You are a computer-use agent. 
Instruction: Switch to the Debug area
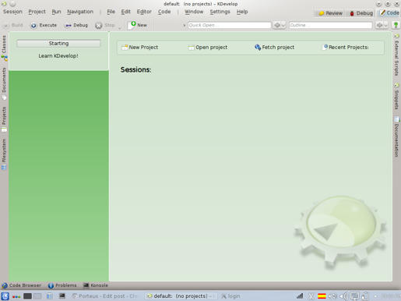[x=361, y=13]
